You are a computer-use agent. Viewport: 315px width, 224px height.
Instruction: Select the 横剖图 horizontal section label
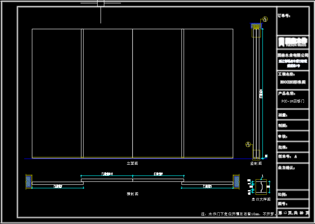click(x=132, y=194)
